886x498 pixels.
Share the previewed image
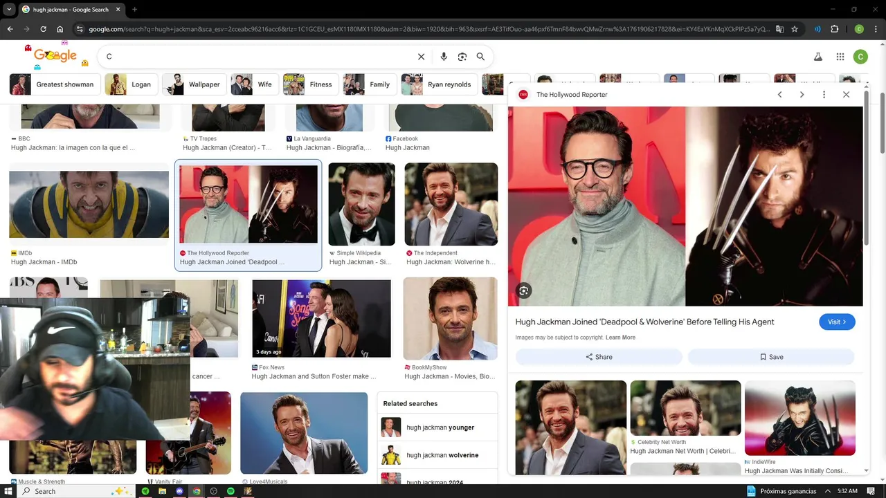[599, 357]
